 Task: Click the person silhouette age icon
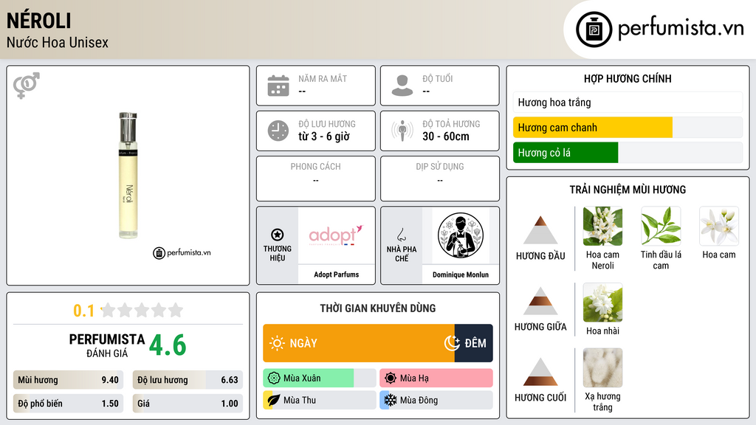point(402,86)
